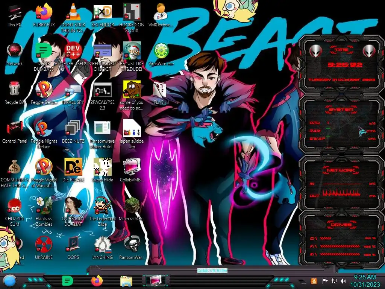Screen dimensions: 385x289
Task: Select the NETWORK widget header
Action: tap(341, 170)
